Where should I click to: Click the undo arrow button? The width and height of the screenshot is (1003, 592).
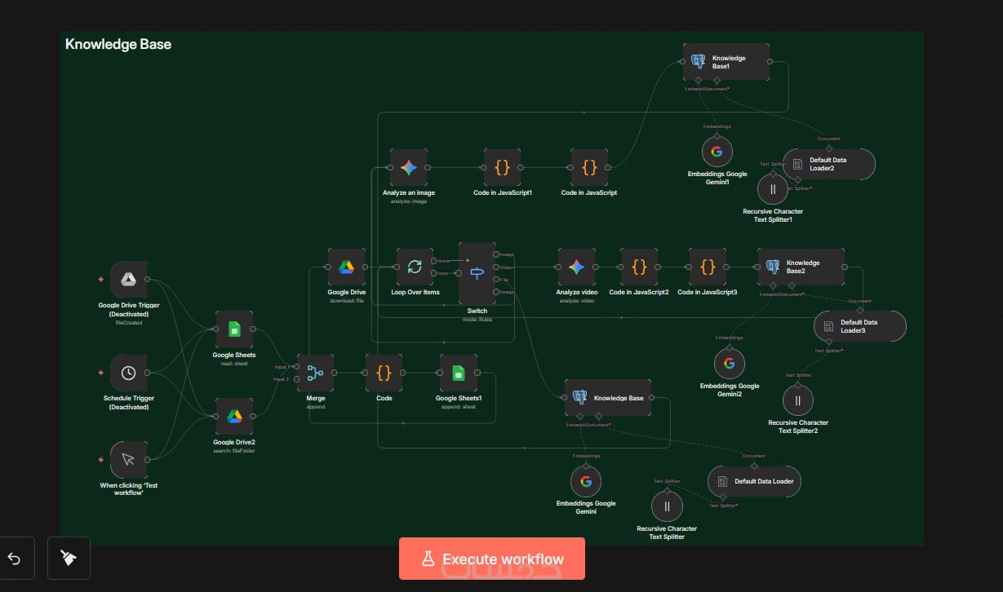(x=14, y=559)
